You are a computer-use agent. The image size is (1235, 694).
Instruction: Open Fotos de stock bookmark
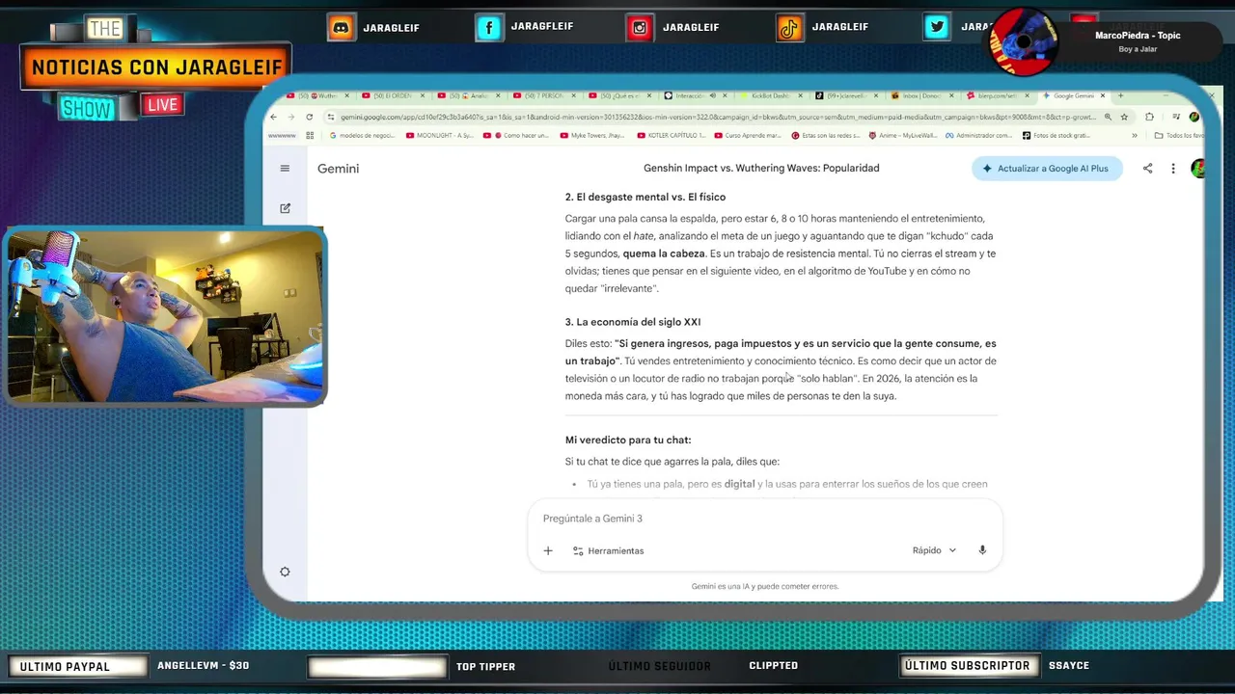pos(1057,136)
